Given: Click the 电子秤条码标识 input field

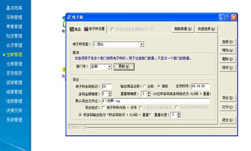Looking at the screenshot, I should [107, 86].
